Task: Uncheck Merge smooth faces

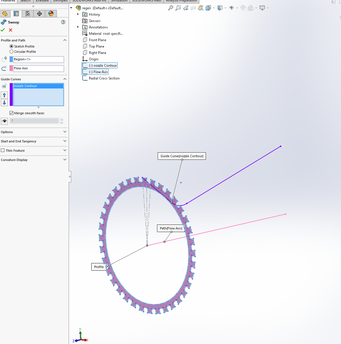Action: [x=12, y=113]
